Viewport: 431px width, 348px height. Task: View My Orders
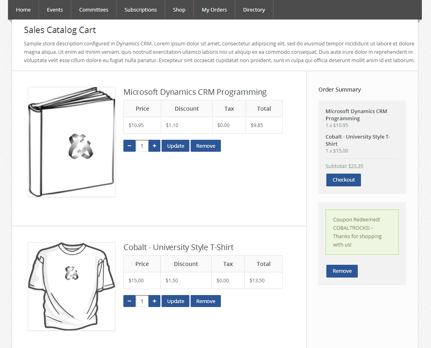[x=215, y=10]
